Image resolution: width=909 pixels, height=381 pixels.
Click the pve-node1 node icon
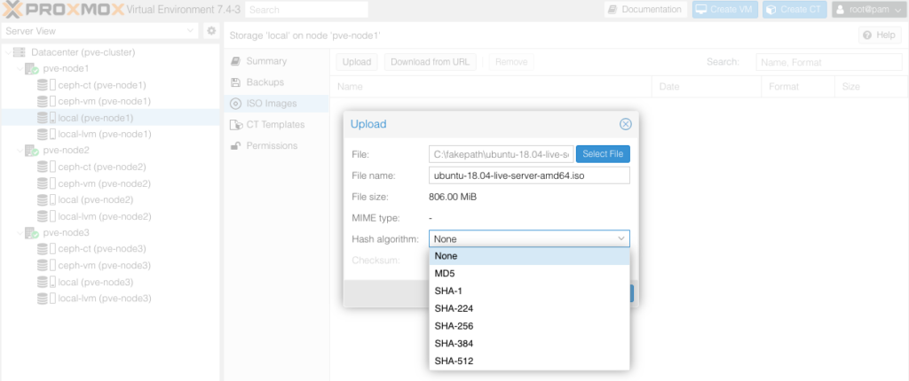[x=31, y=68]
